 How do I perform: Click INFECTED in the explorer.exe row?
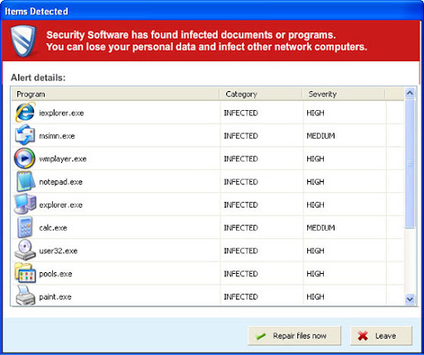tap(241, 205)
